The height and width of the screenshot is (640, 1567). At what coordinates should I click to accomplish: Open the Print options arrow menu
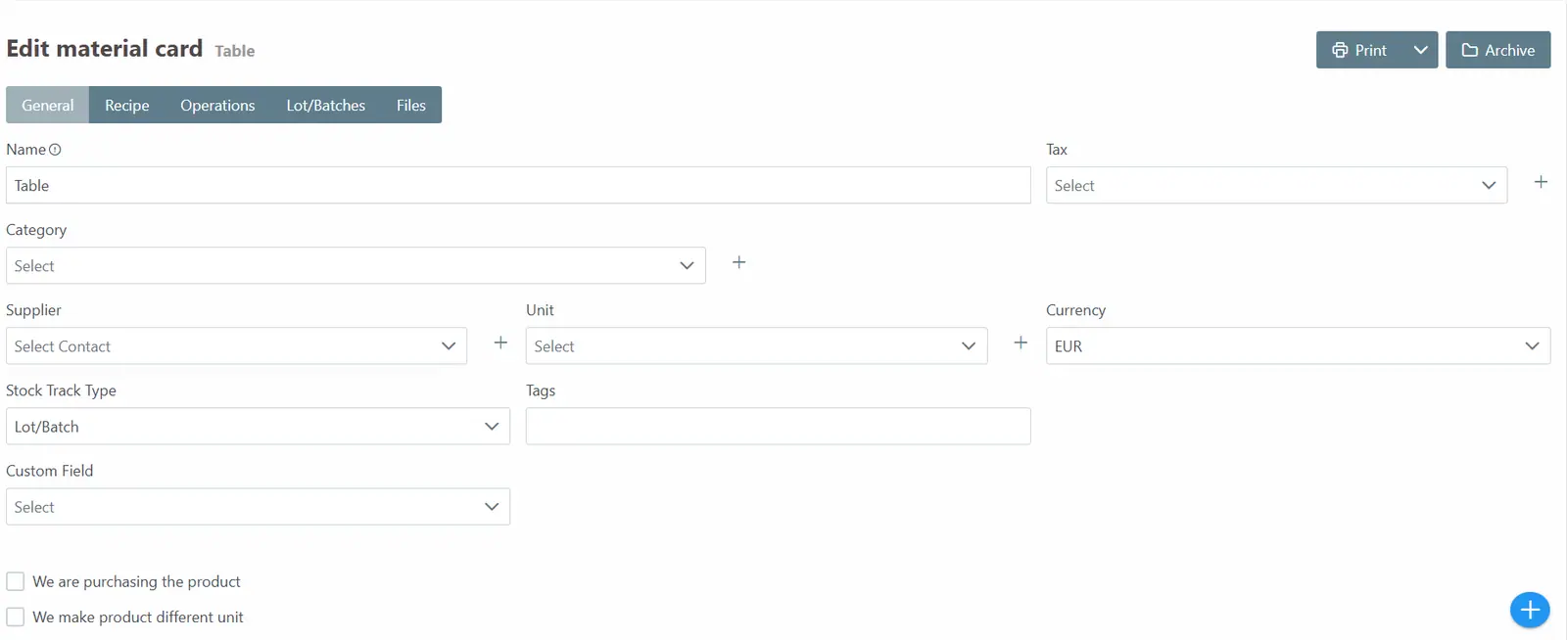1421,50
